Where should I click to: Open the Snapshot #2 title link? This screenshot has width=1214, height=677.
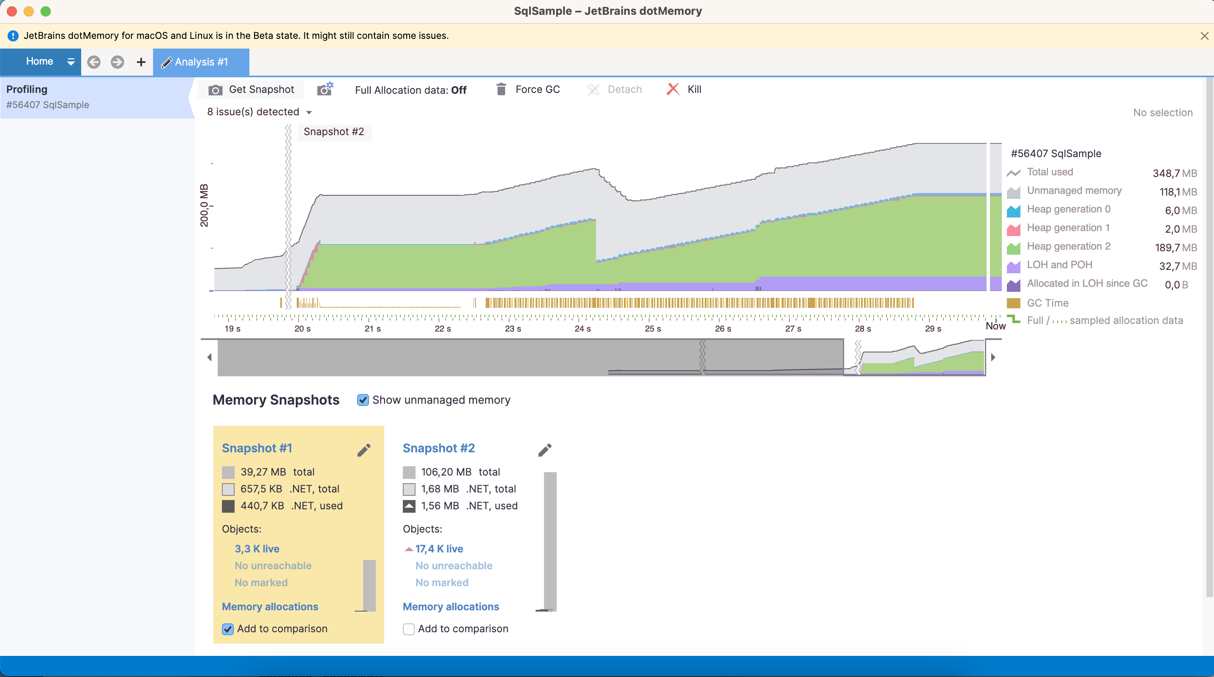click(438, 448)
